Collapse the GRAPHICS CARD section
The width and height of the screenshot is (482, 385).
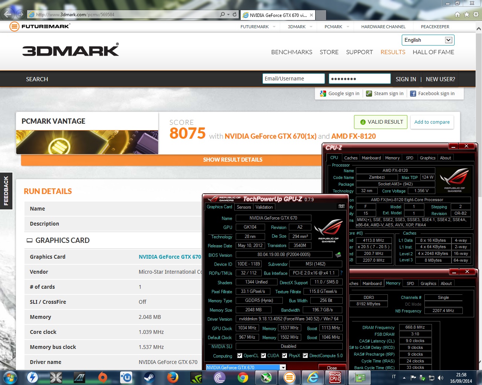click(29, 240)
